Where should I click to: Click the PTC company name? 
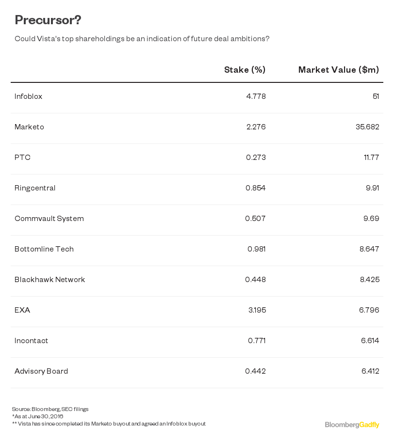pyautogui.click(x=22, y=158)
